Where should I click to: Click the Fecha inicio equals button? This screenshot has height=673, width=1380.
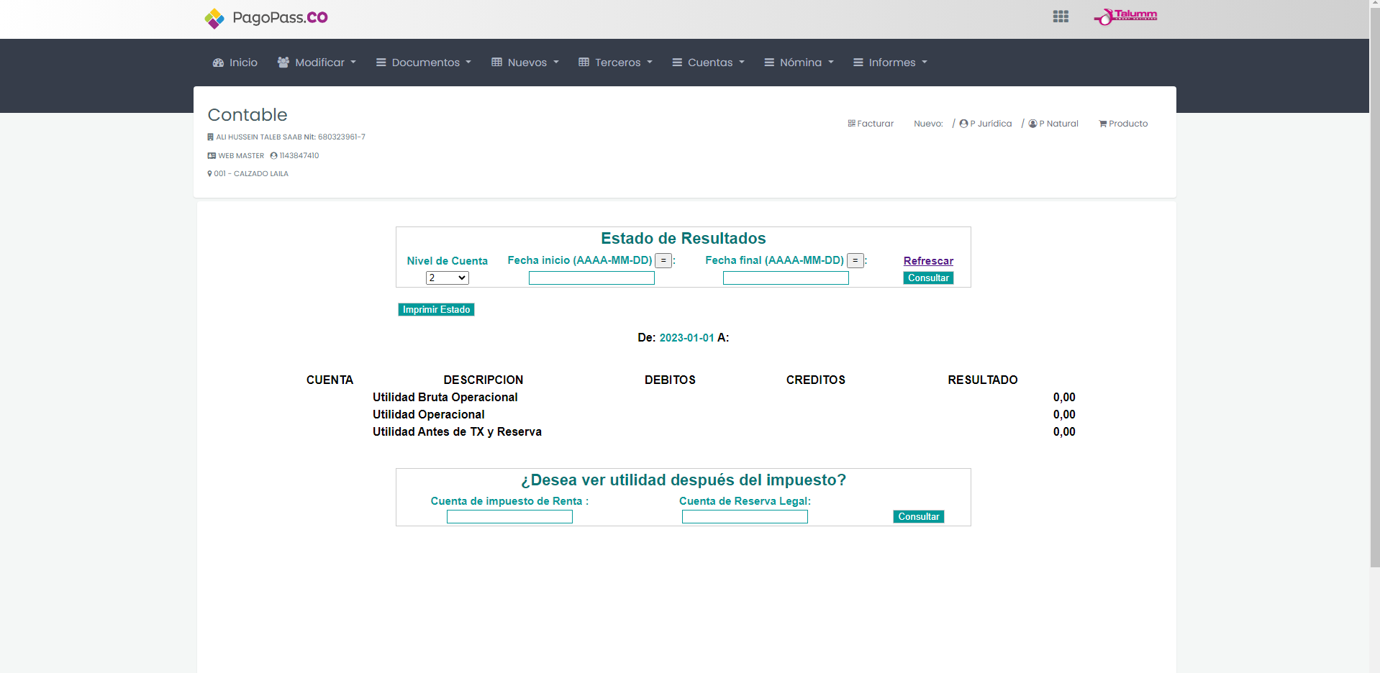click(663, 260)
